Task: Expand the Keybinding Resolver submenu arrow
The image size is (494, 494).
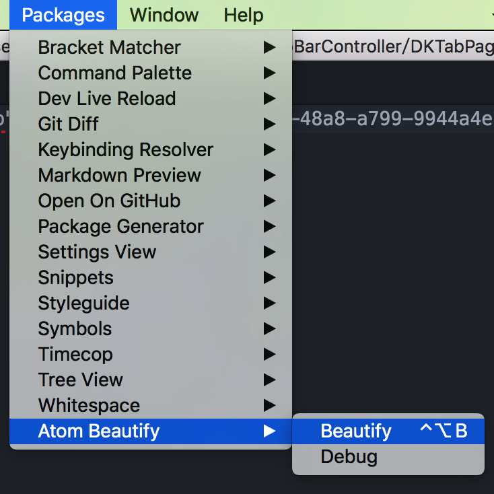Action: tap(270, 149)
